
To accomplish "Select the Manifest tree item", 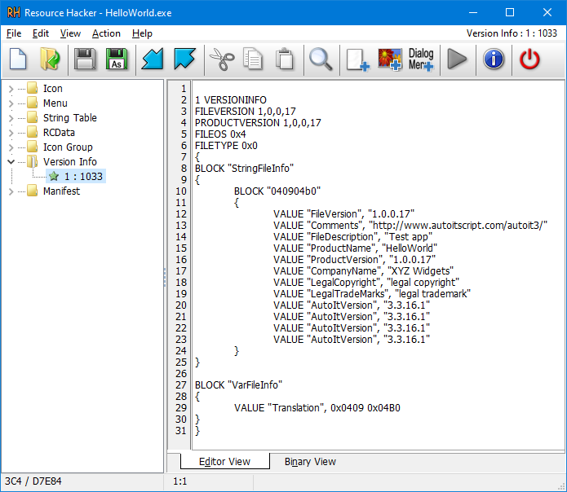I will (61, 191).
